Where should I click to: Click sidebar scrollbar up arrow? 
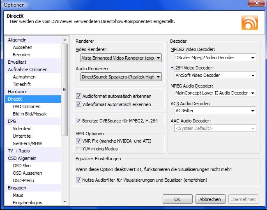[65, 40]
